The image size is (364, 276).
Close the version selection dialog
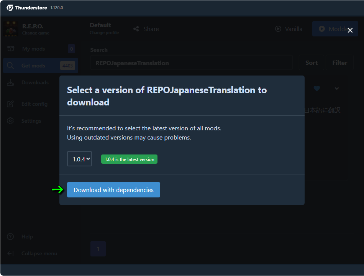[x=350, y=30]
